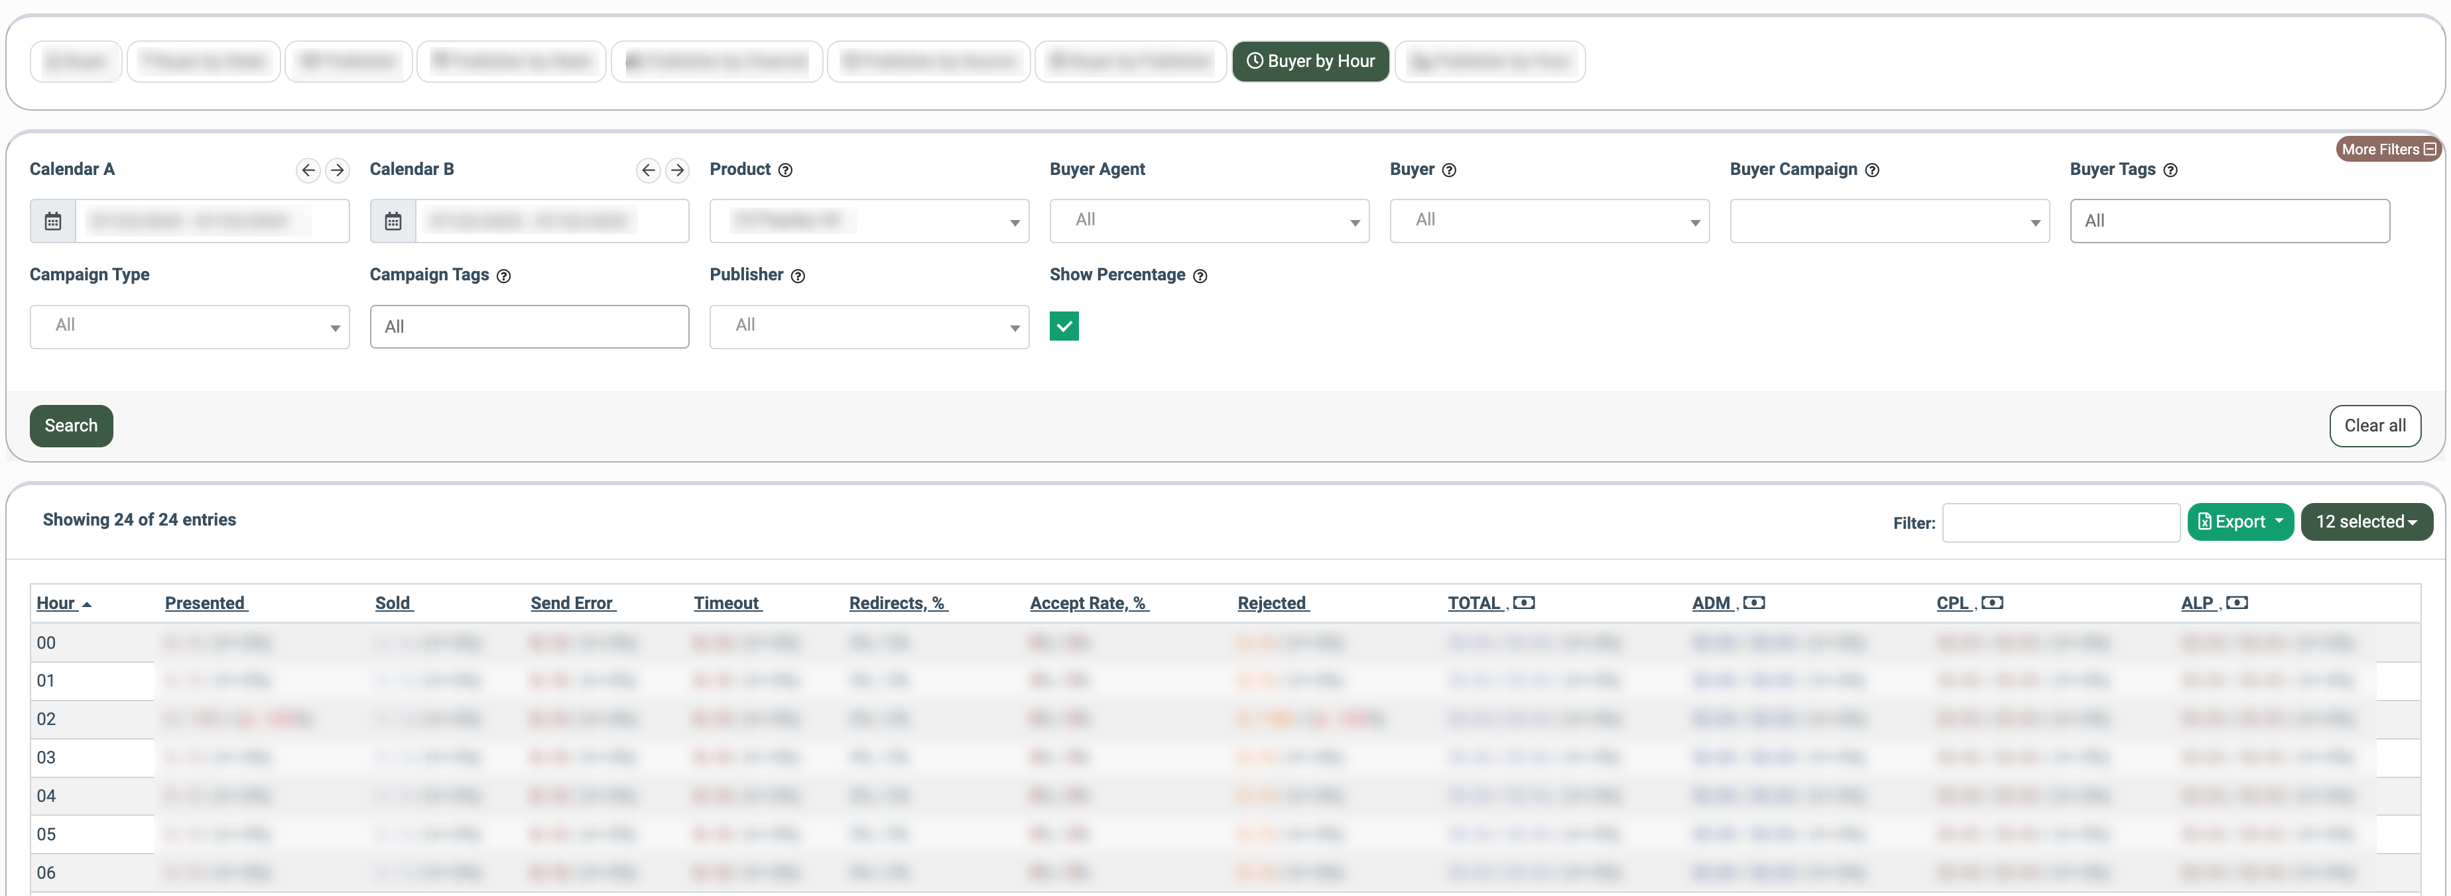Click the table Filter text field

click(x=2060, y=523)
